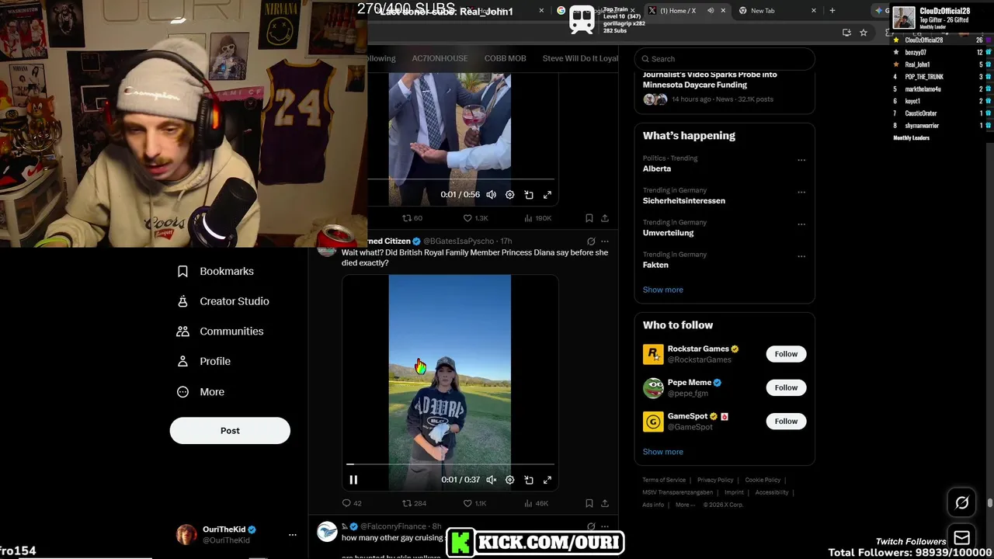Open the Privacy Policy footer link
The width and height of the screenshot is (994, 559).
click(715, 480)
